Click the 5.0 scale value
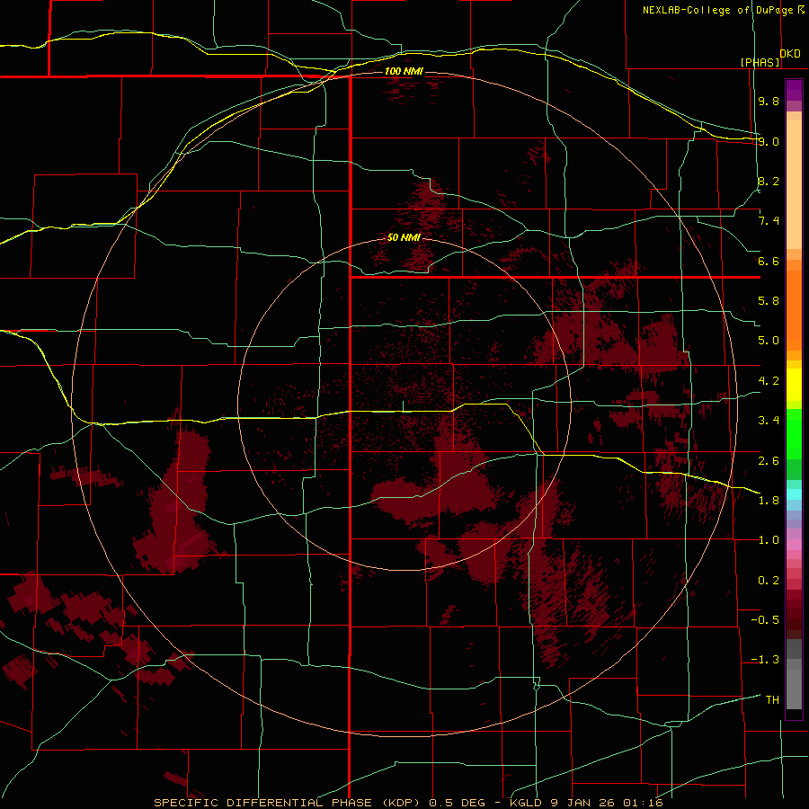The width and height of the screenshot is (809, 809). [x=769, y=341]
